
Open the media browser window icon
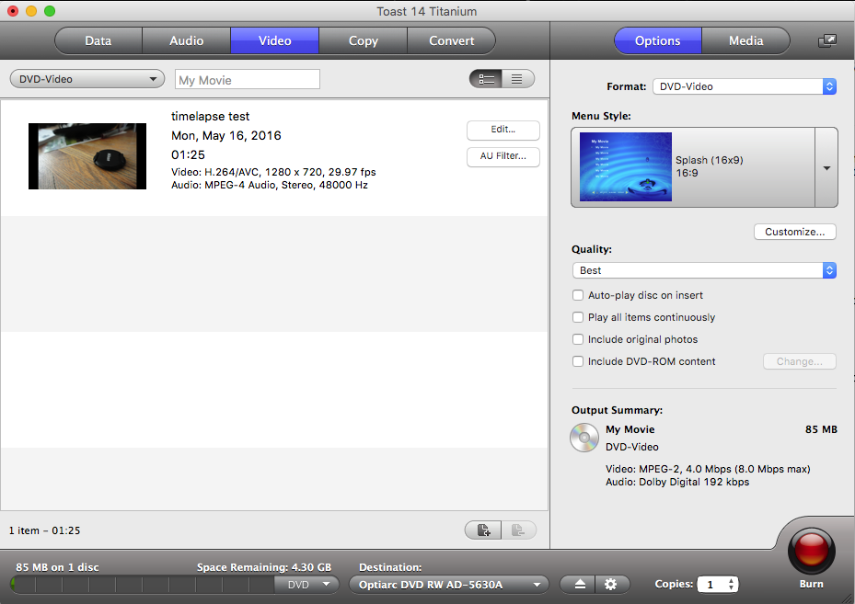(x=827, y=40)
